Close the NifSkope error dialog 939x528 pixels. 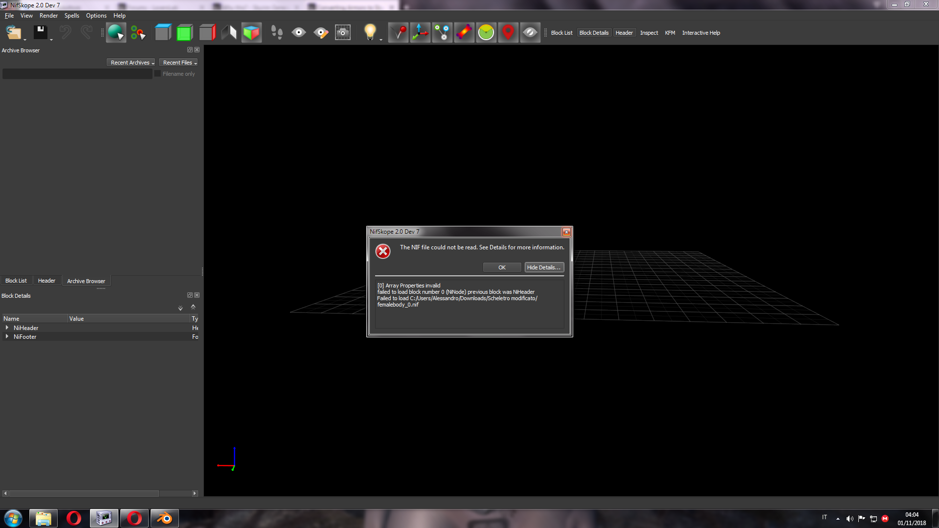coord(566,232)
